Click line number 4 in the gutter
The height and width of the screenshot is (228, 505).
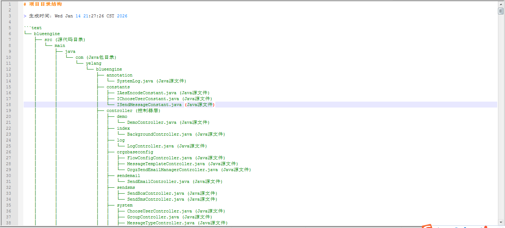click(10, 22)
